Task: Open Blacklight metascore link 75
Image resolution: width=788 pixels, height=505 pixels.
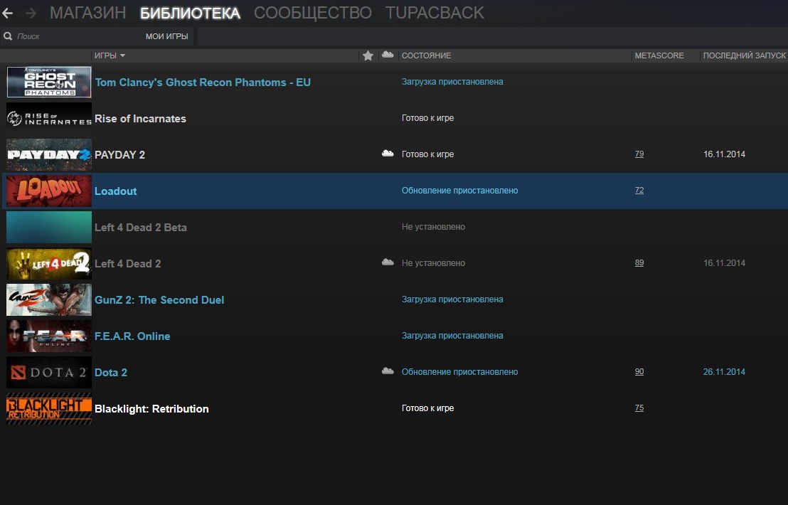Action: 639,408
